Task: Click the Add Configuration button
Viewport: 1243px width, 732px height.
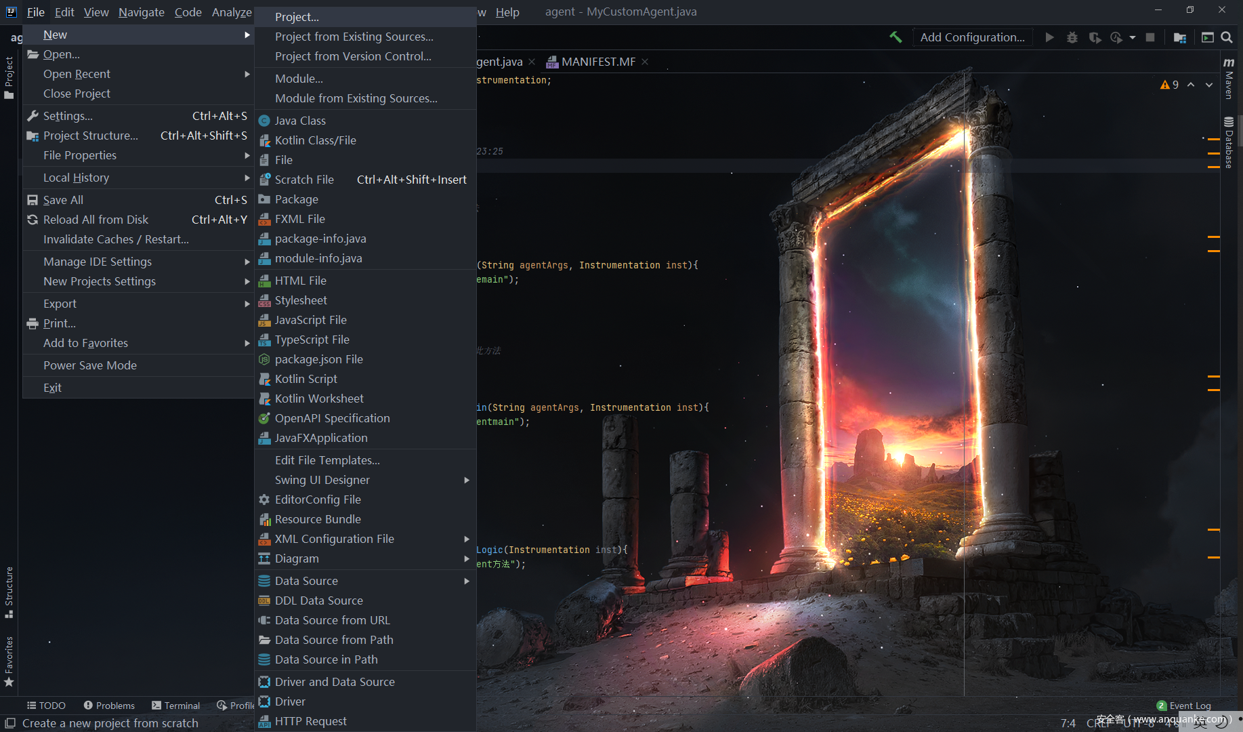Action: click(972, 37)
